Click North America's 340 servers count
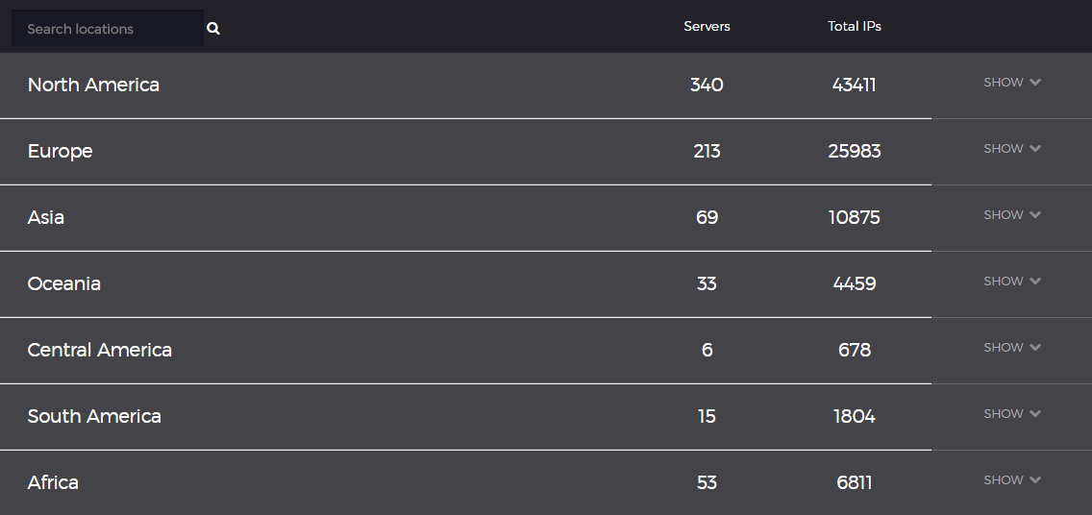 (707, 85)
